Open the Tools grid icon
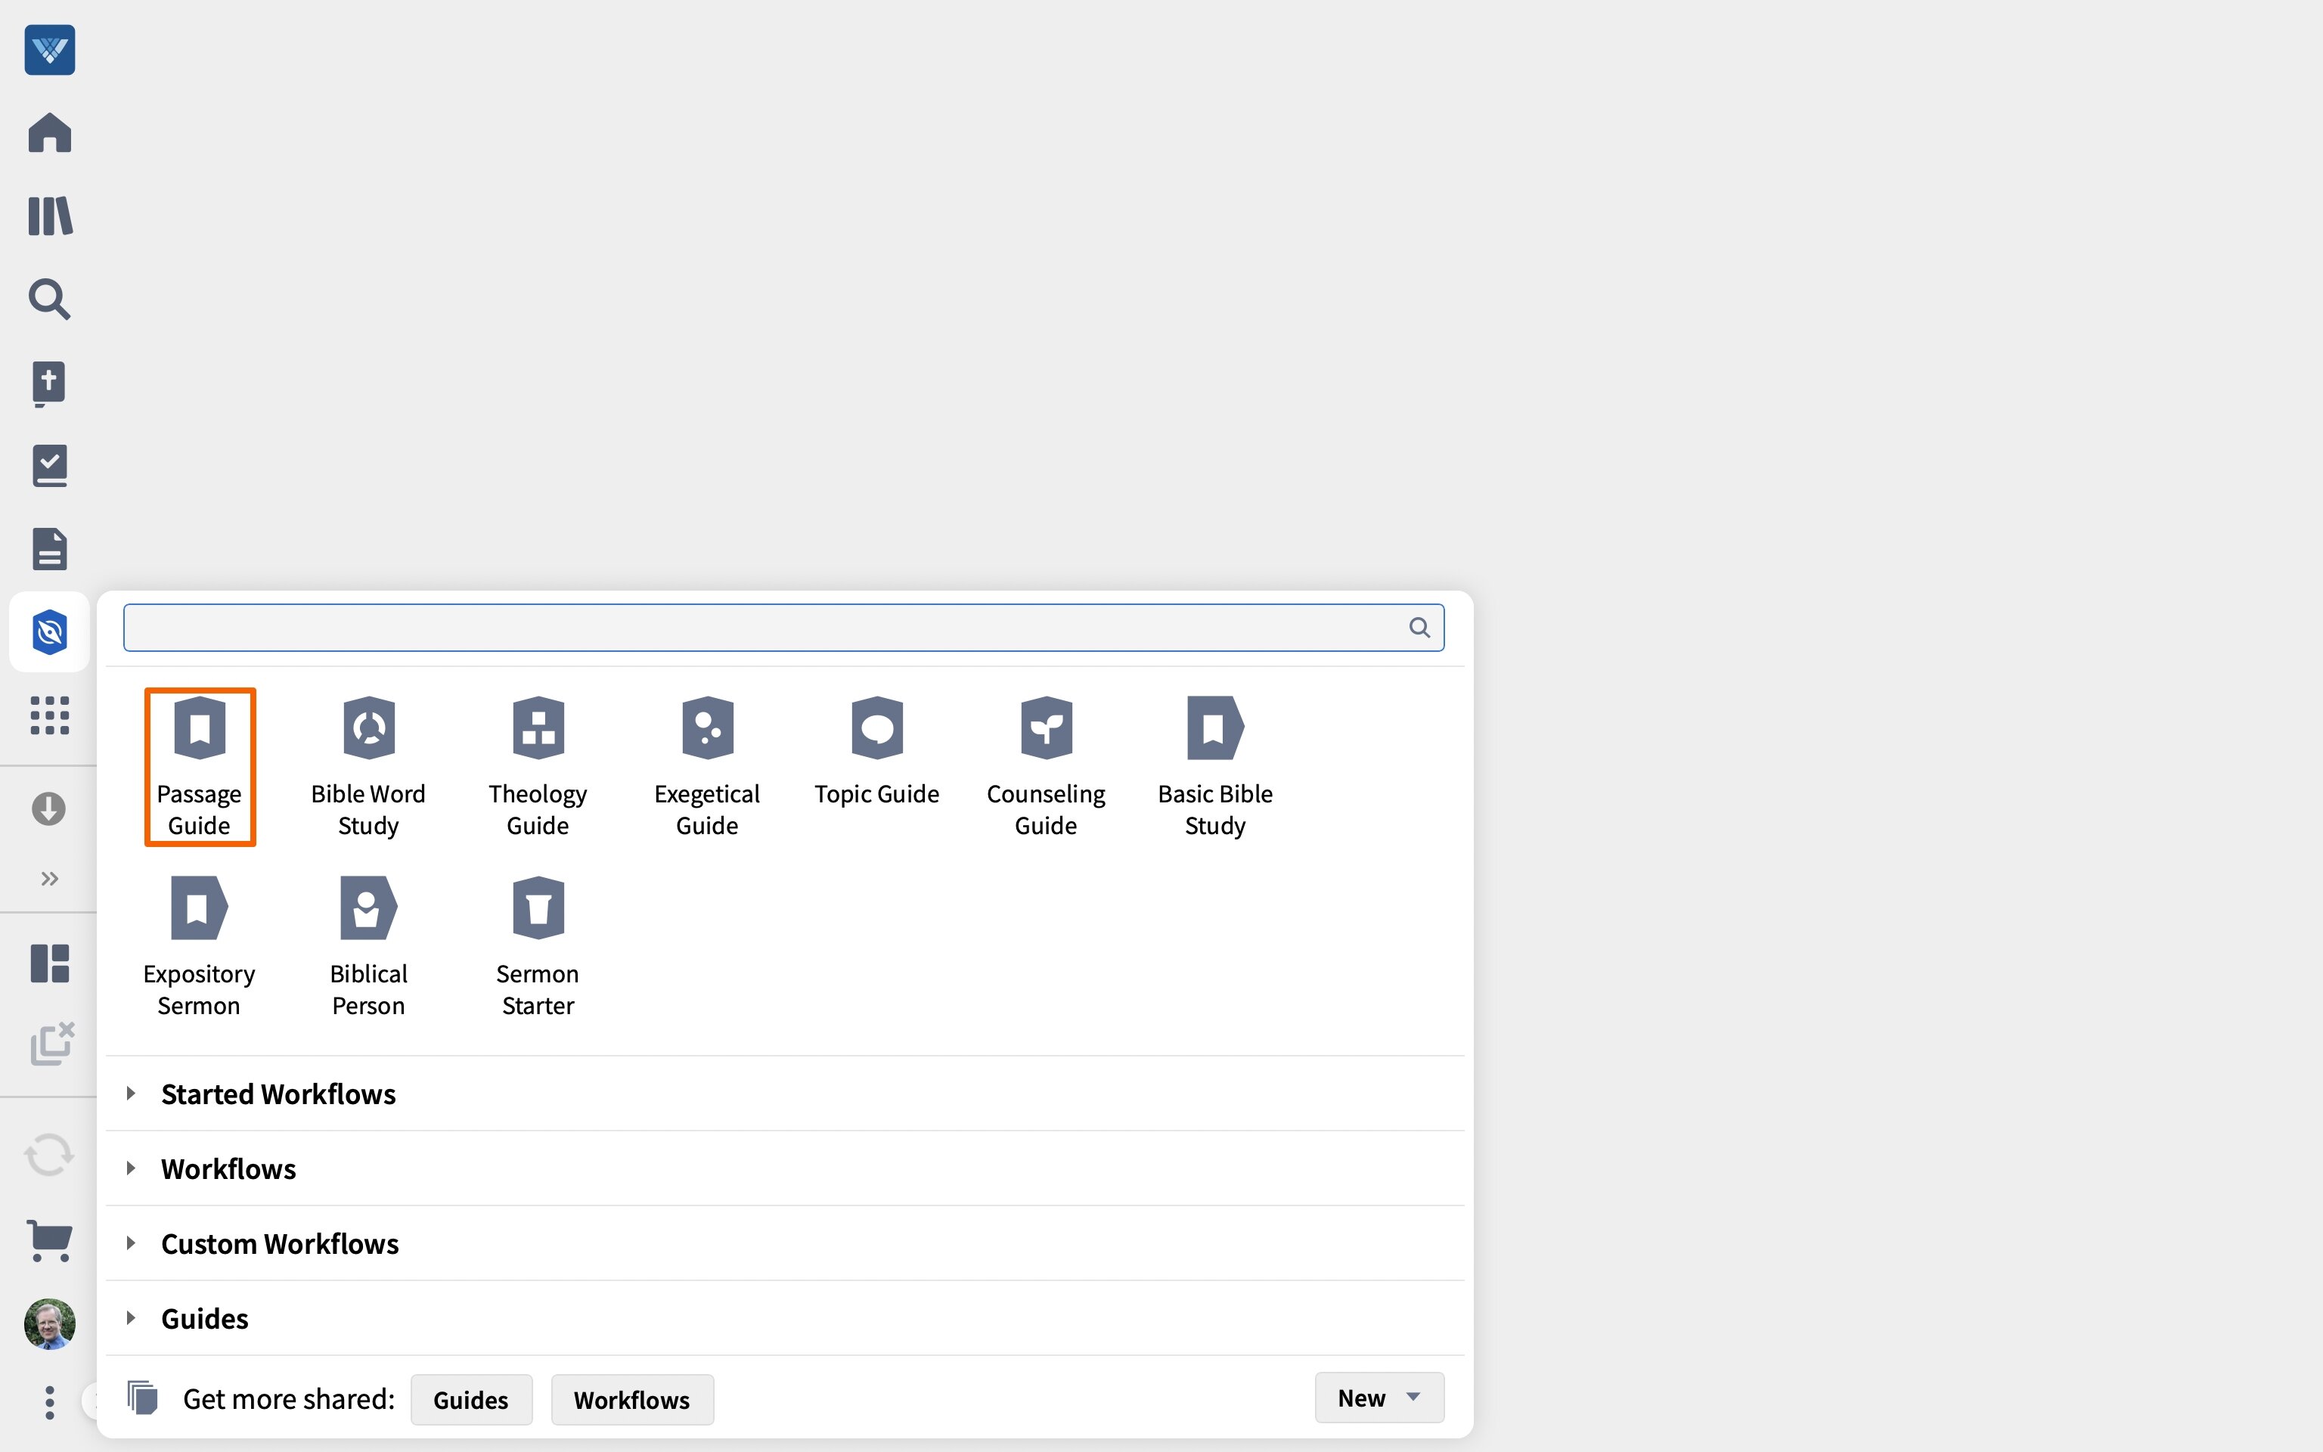2323x1452 pixels. point(50,715)
